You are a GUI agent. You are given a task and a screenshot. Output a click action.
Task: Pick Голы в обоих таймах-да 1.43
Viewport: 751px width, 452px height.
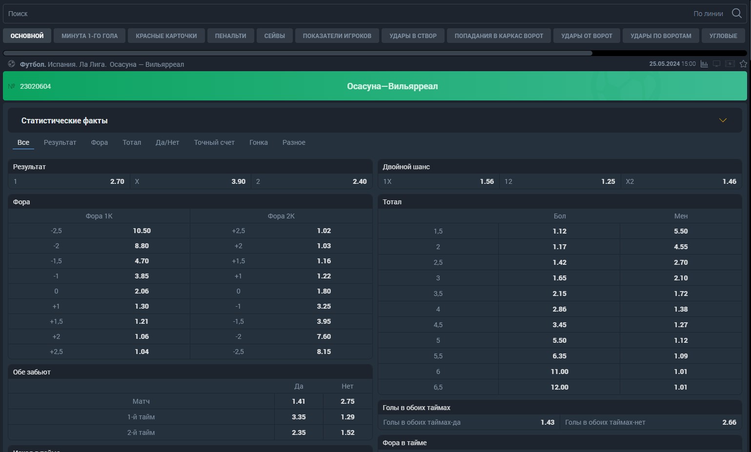click(x=468, y=422)
